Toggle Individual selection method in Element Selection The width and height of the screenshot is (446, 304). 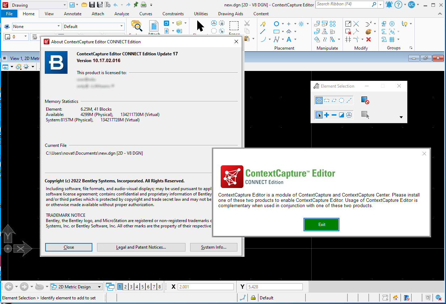pyautogui.click(x=319, y=100)
